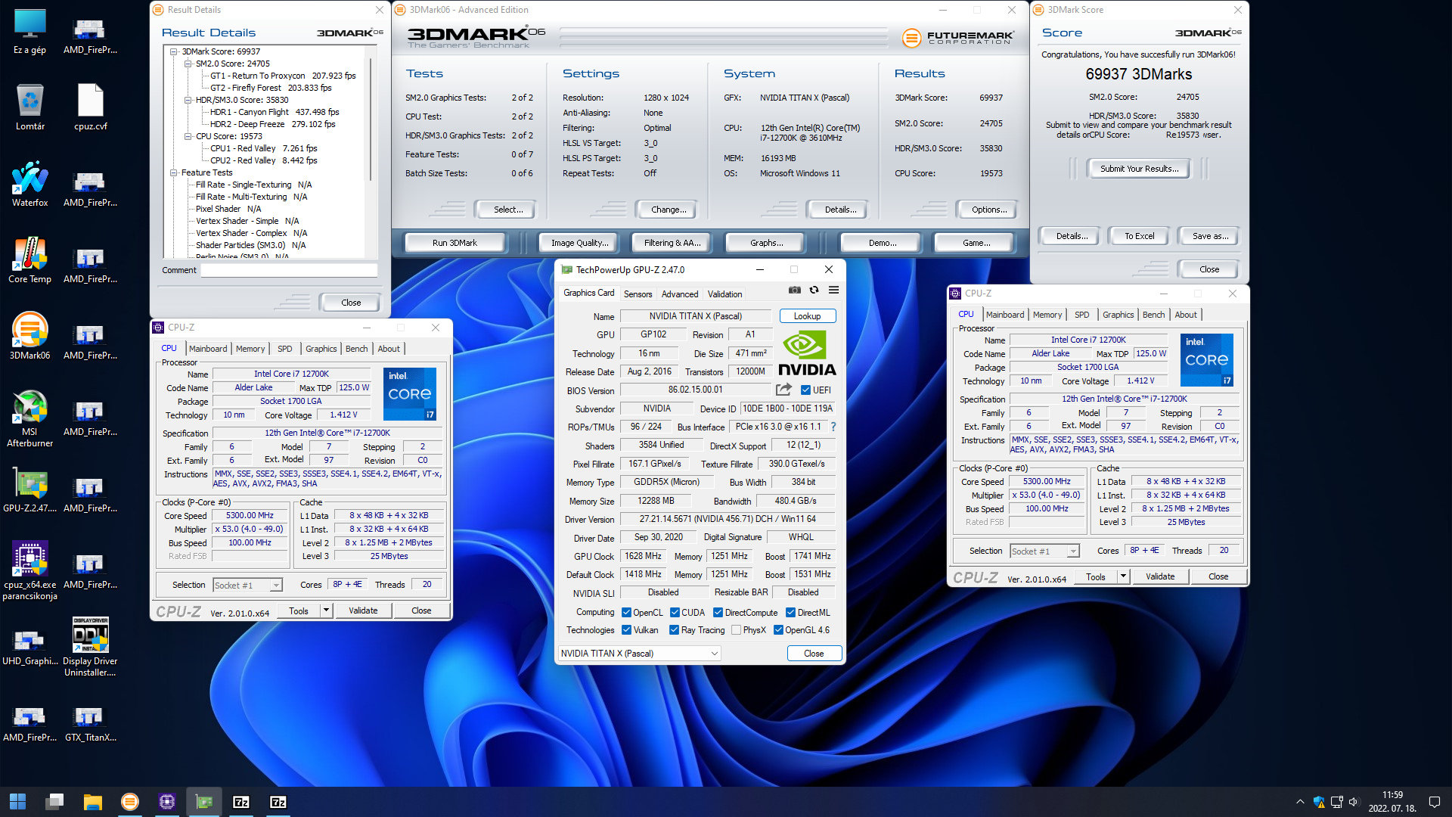Switch to the Advanced tab in GPU-Z

point(680,294)
